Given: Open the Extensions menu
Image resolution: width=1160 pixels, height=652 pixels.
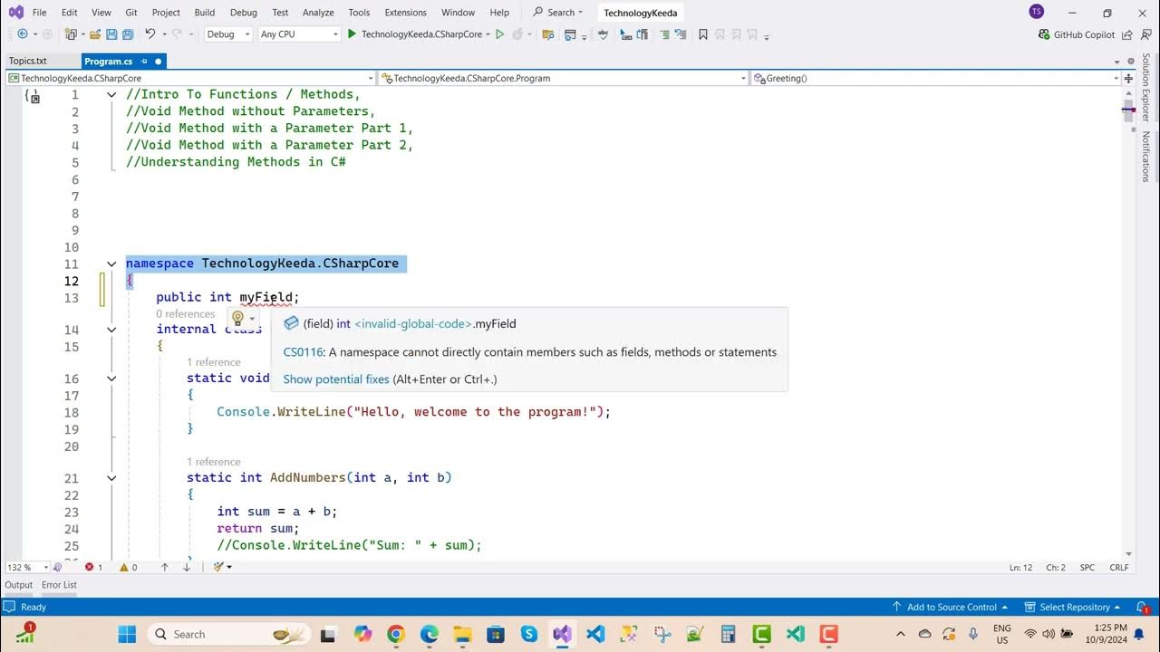Looking at the screenshot, I should tap(405, 13).
